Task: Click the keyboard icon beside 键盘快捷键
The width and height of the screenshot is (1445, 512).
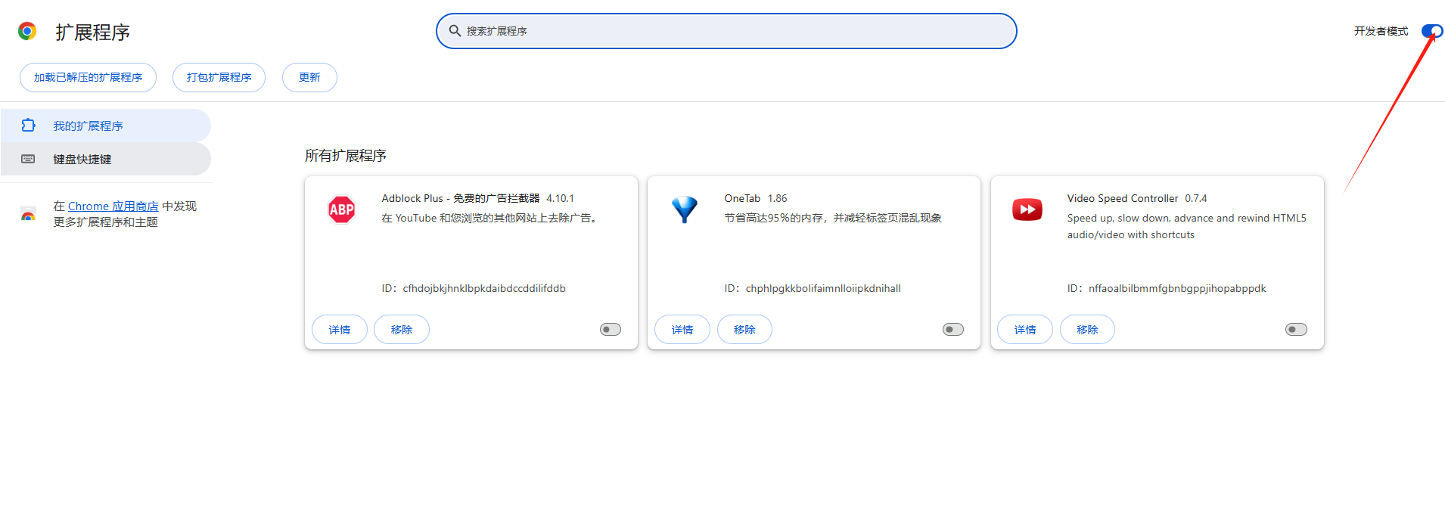Action: point(28,159)
